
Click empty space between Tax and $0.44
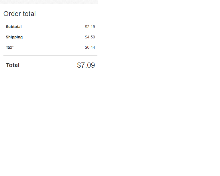(49, 48)
